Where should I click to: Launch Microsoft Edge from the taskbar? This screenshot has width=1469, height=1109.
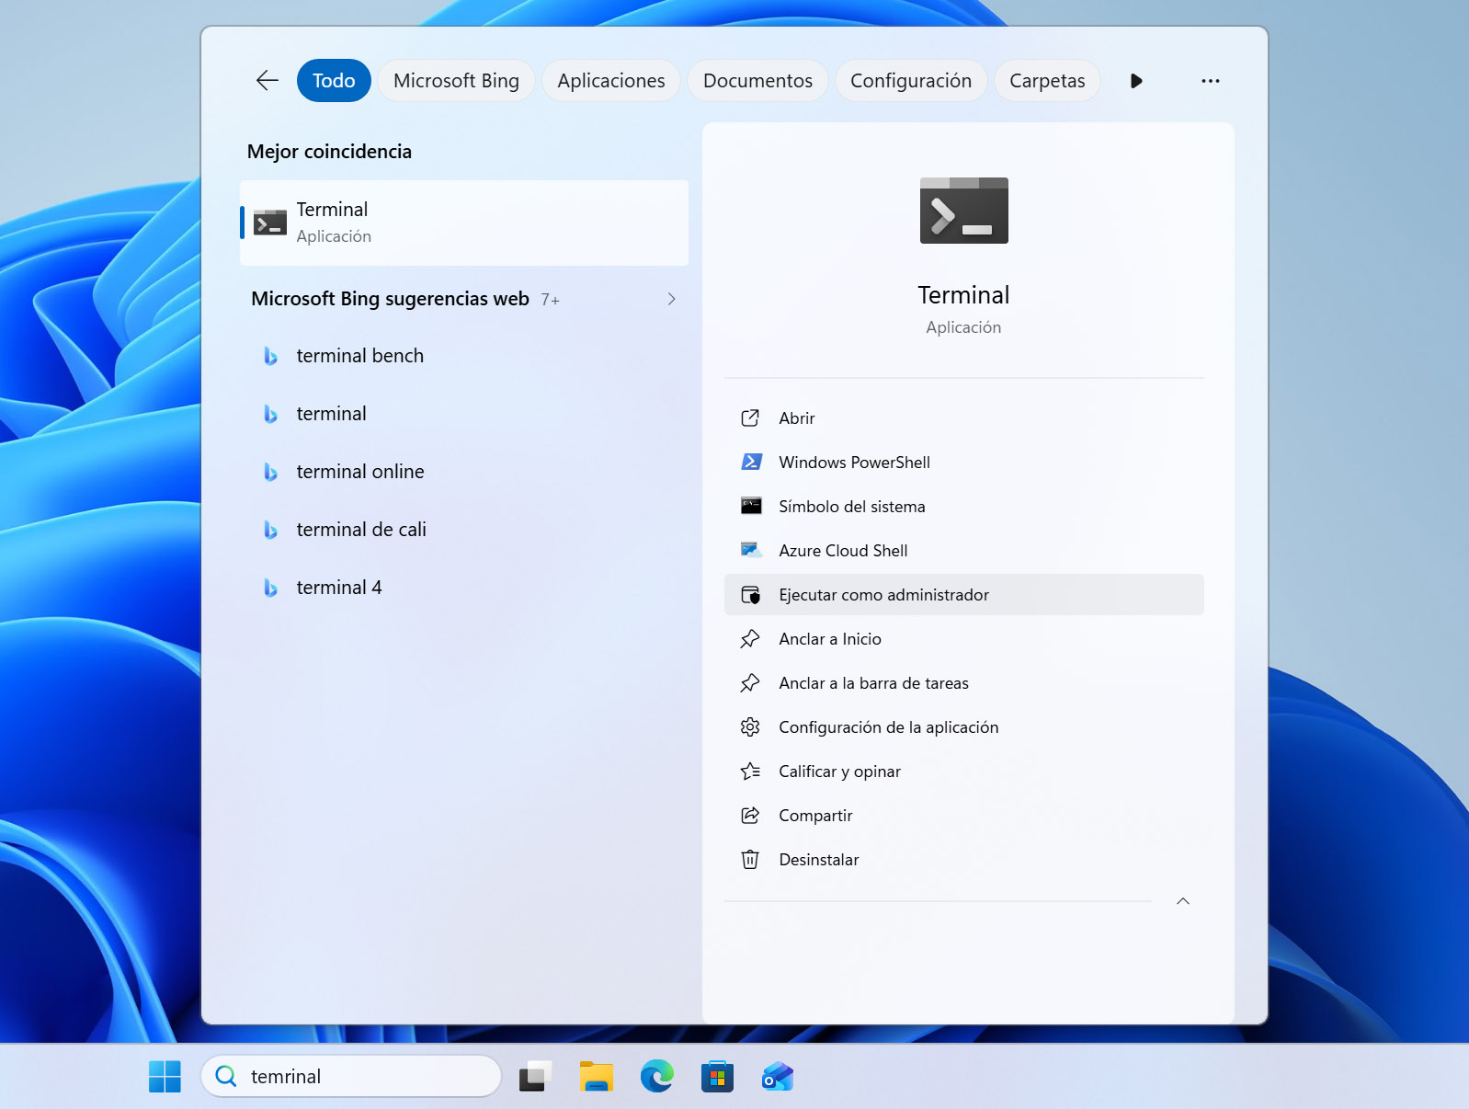tap(657, 1077)
